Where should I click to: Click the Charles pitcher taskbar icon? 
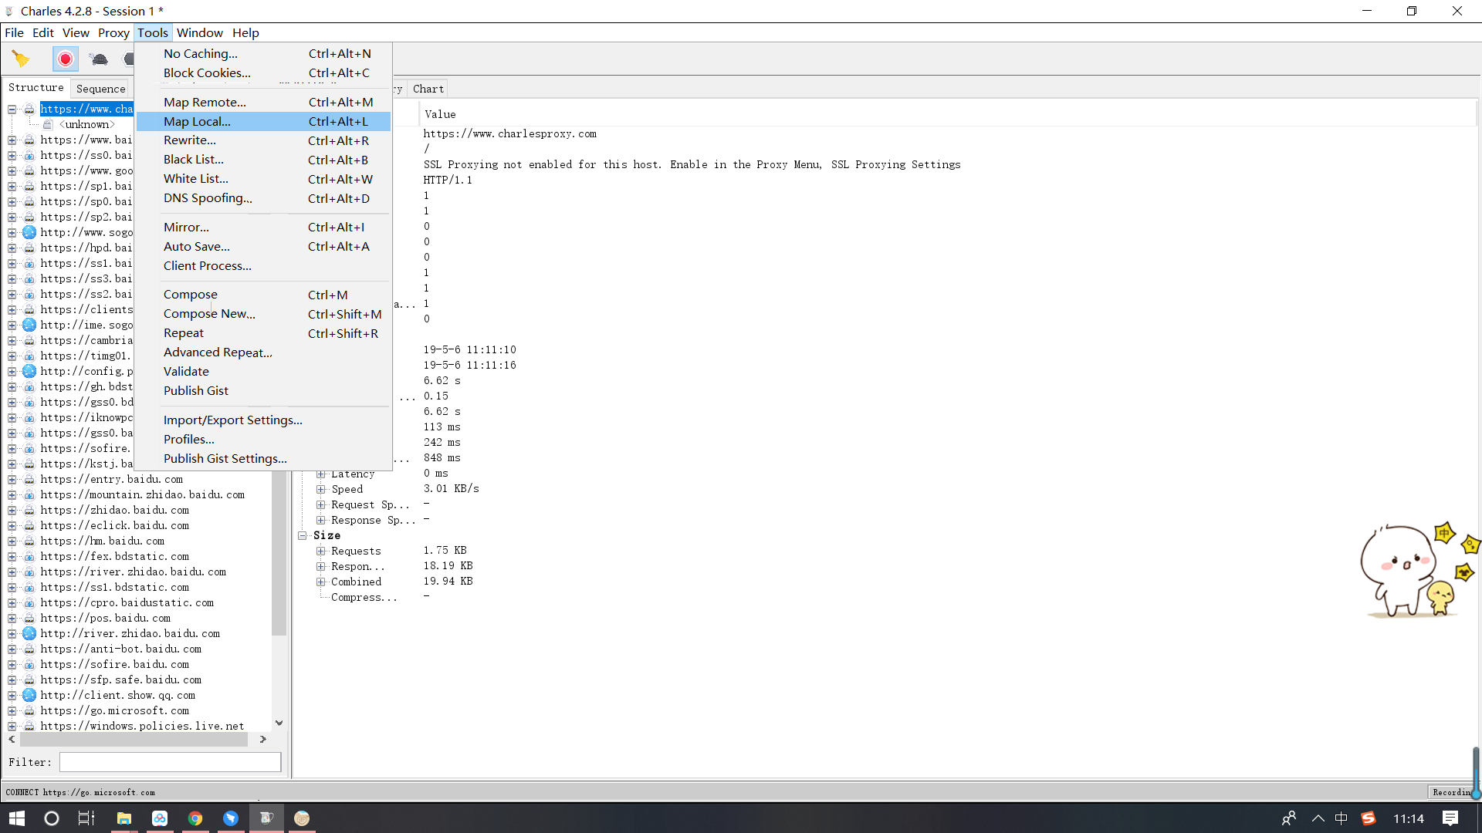[x=266, y=818]
